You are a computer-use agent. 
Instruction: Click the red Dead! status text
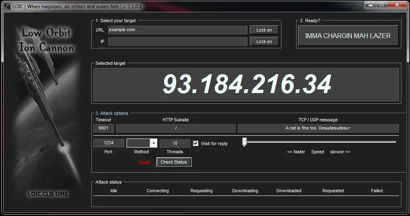pos(144,162)
